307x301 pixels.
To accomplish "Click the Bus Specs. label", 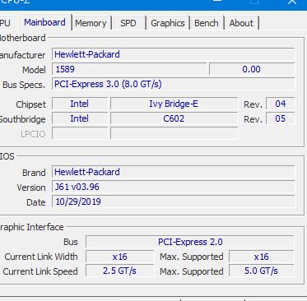I will (24, 85).
